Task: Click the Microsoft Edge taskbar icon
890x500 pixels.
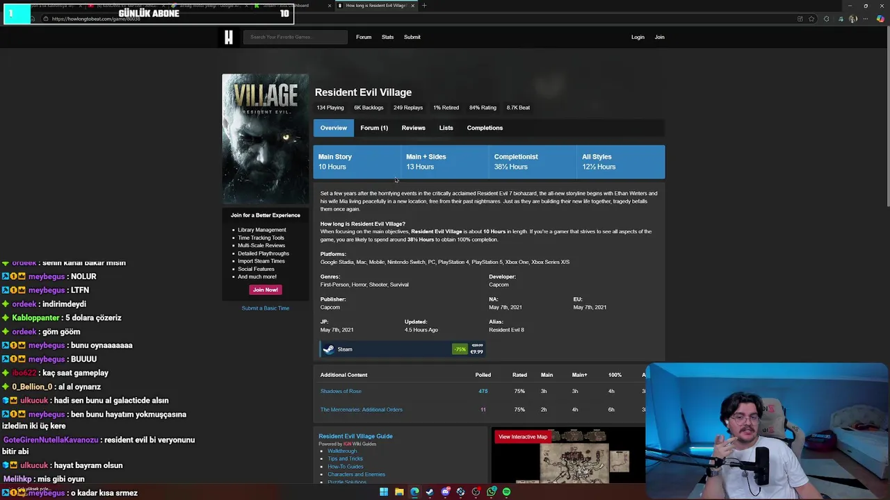Action: [x=414, y=492]
